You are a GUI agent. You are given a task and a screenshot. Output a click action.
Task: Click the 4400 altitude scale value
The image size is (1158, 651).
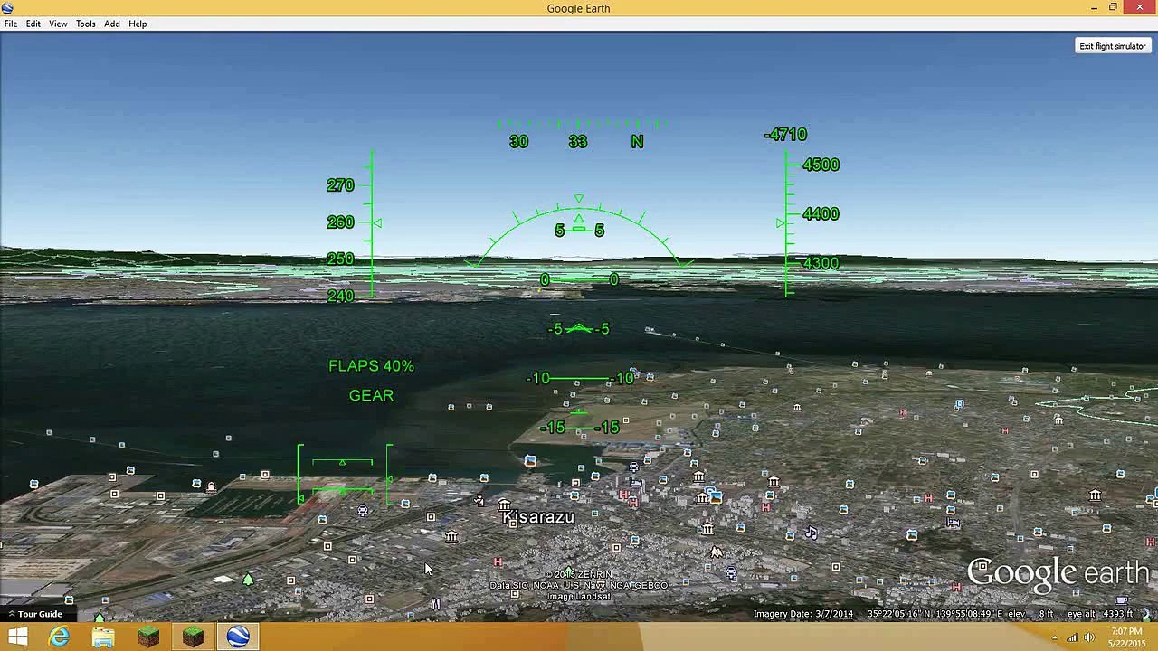[821, 214]
